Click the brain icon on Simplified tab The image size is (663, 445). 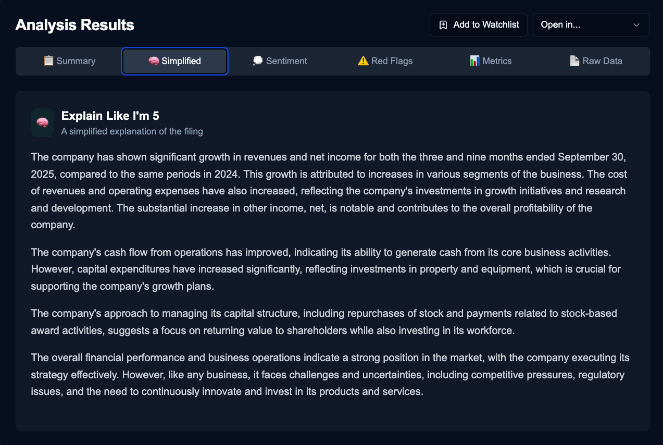154,61
